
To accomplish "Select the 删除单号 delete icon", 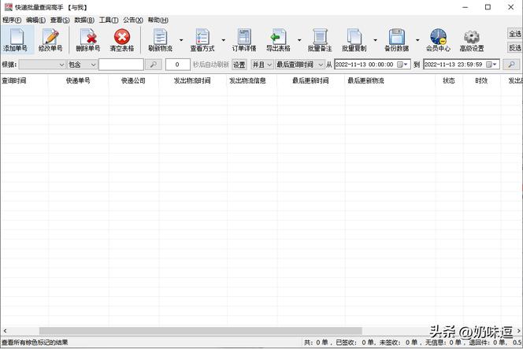I will point(88,39).
